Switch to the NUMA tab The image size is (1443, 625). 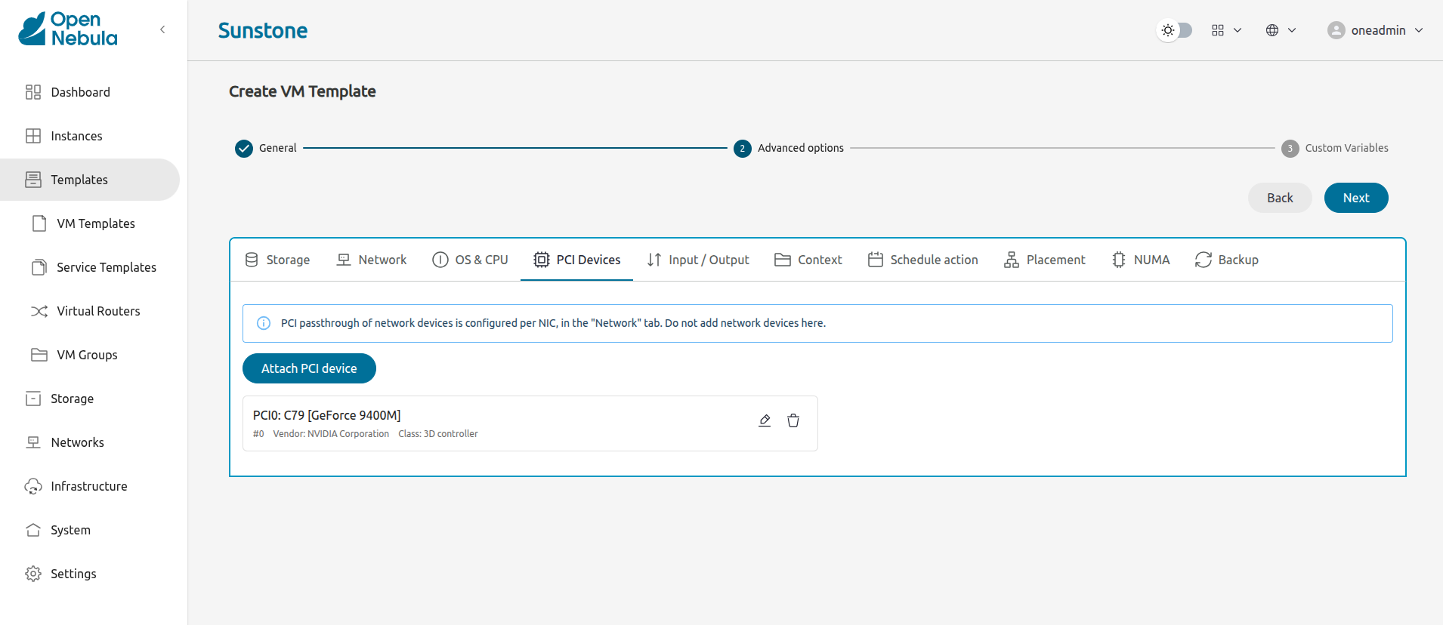tap(1141, 260)
